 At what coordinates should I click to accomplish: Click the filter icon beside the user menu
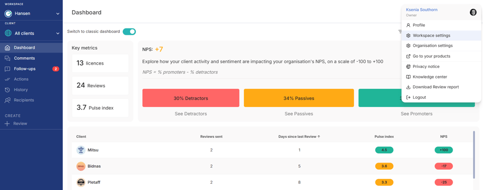click(x=400, y=31)
